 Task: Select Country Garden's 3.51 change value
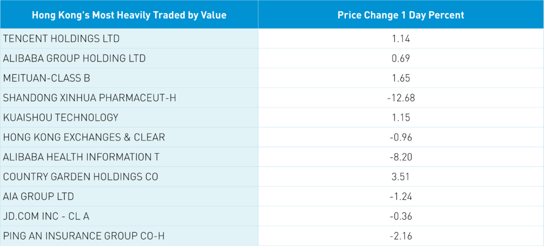[401, 176]
